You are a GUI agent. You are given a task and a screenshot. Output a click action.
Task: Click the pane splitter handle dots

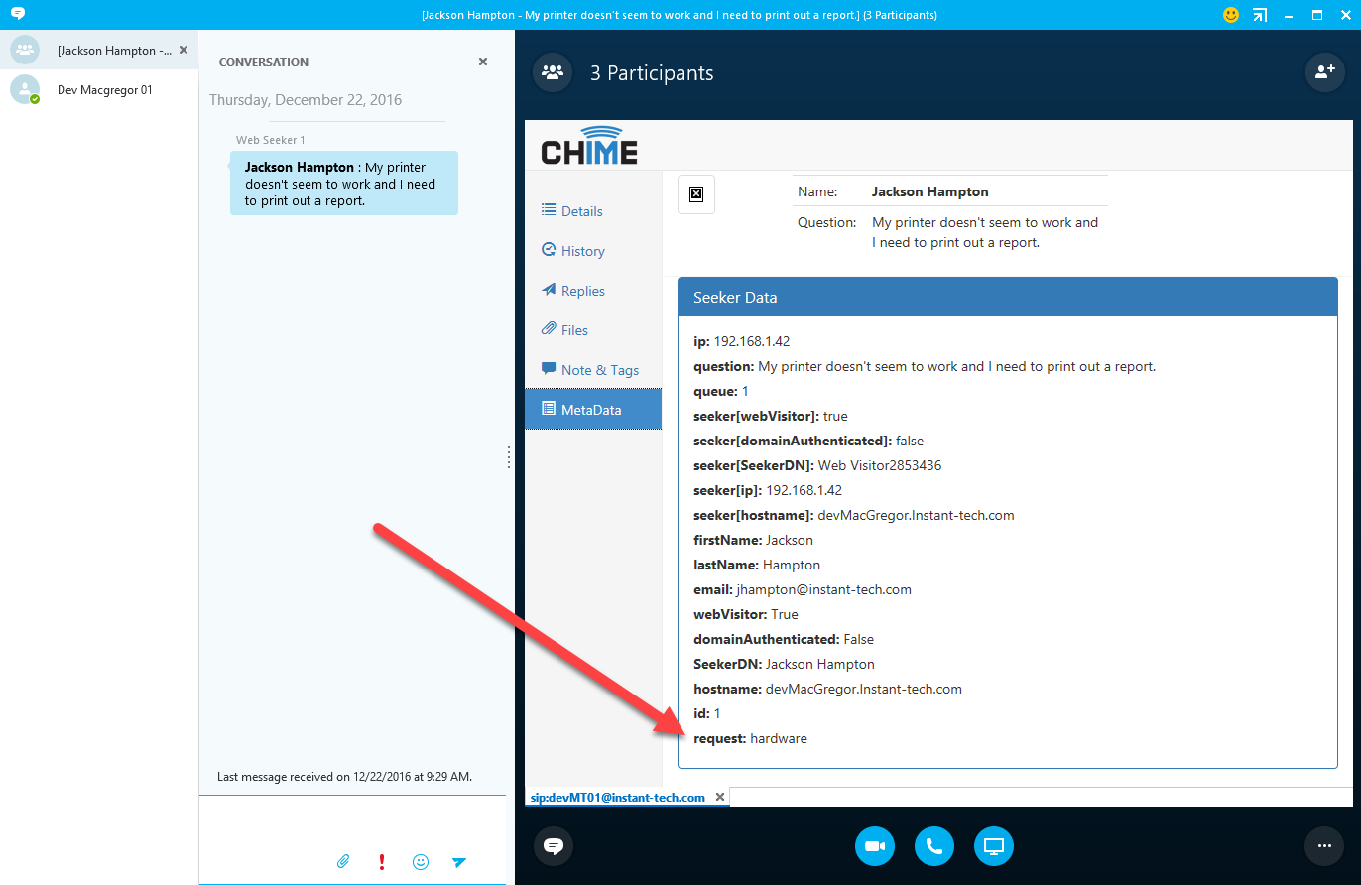tap(509, 457)
